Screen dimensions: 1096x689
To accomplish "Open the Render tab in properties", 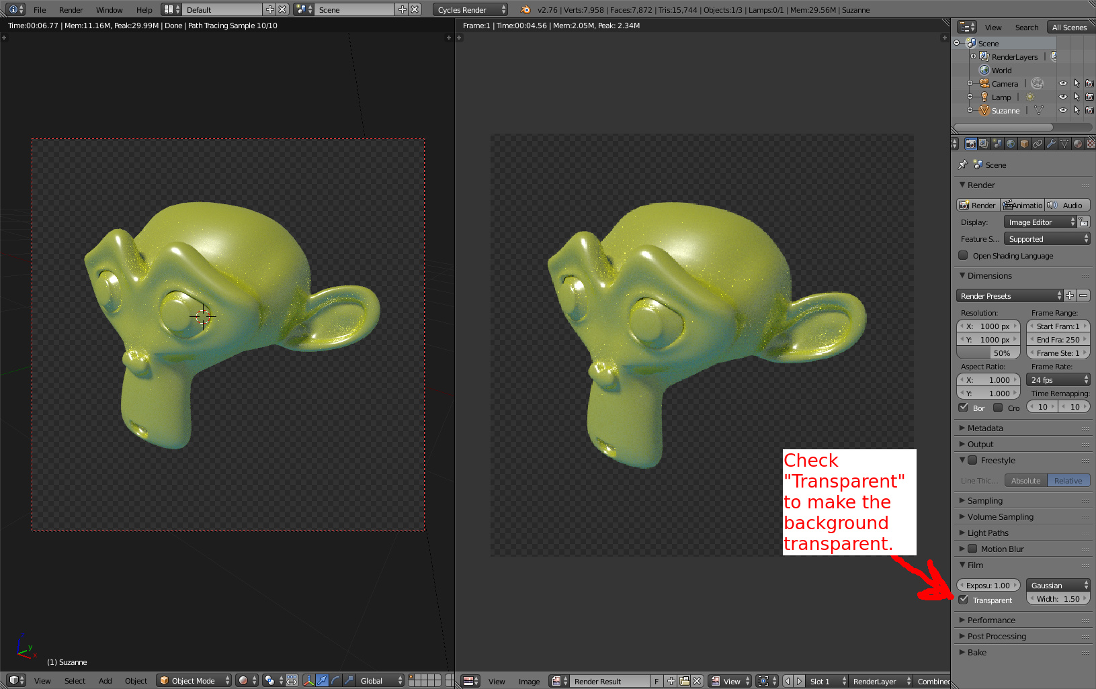I will coord(970,144).
